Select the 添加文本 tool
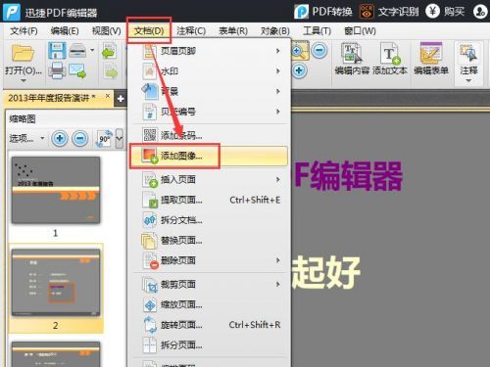This screenshot has height=367, width=490. [390, 60]
